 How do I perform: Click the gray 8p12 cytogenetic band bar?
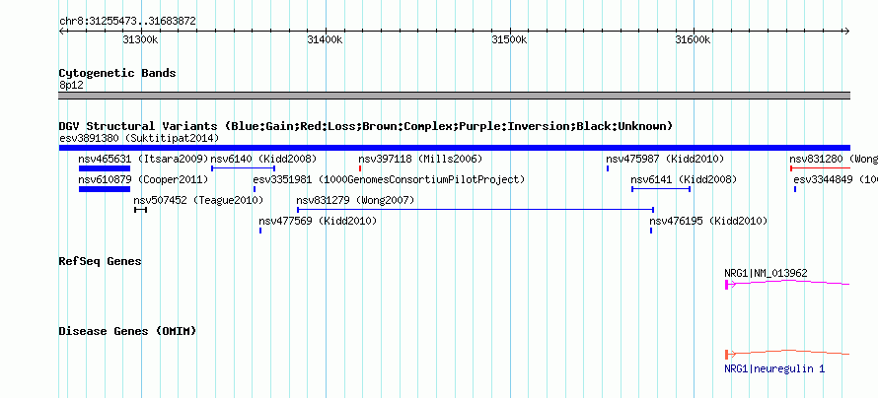coord(454,96)
